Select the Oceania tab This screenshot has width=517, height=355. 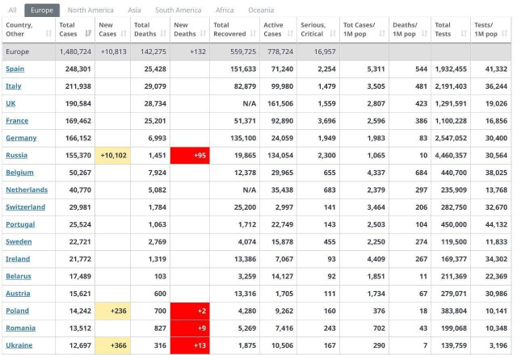tap(261, 10)
